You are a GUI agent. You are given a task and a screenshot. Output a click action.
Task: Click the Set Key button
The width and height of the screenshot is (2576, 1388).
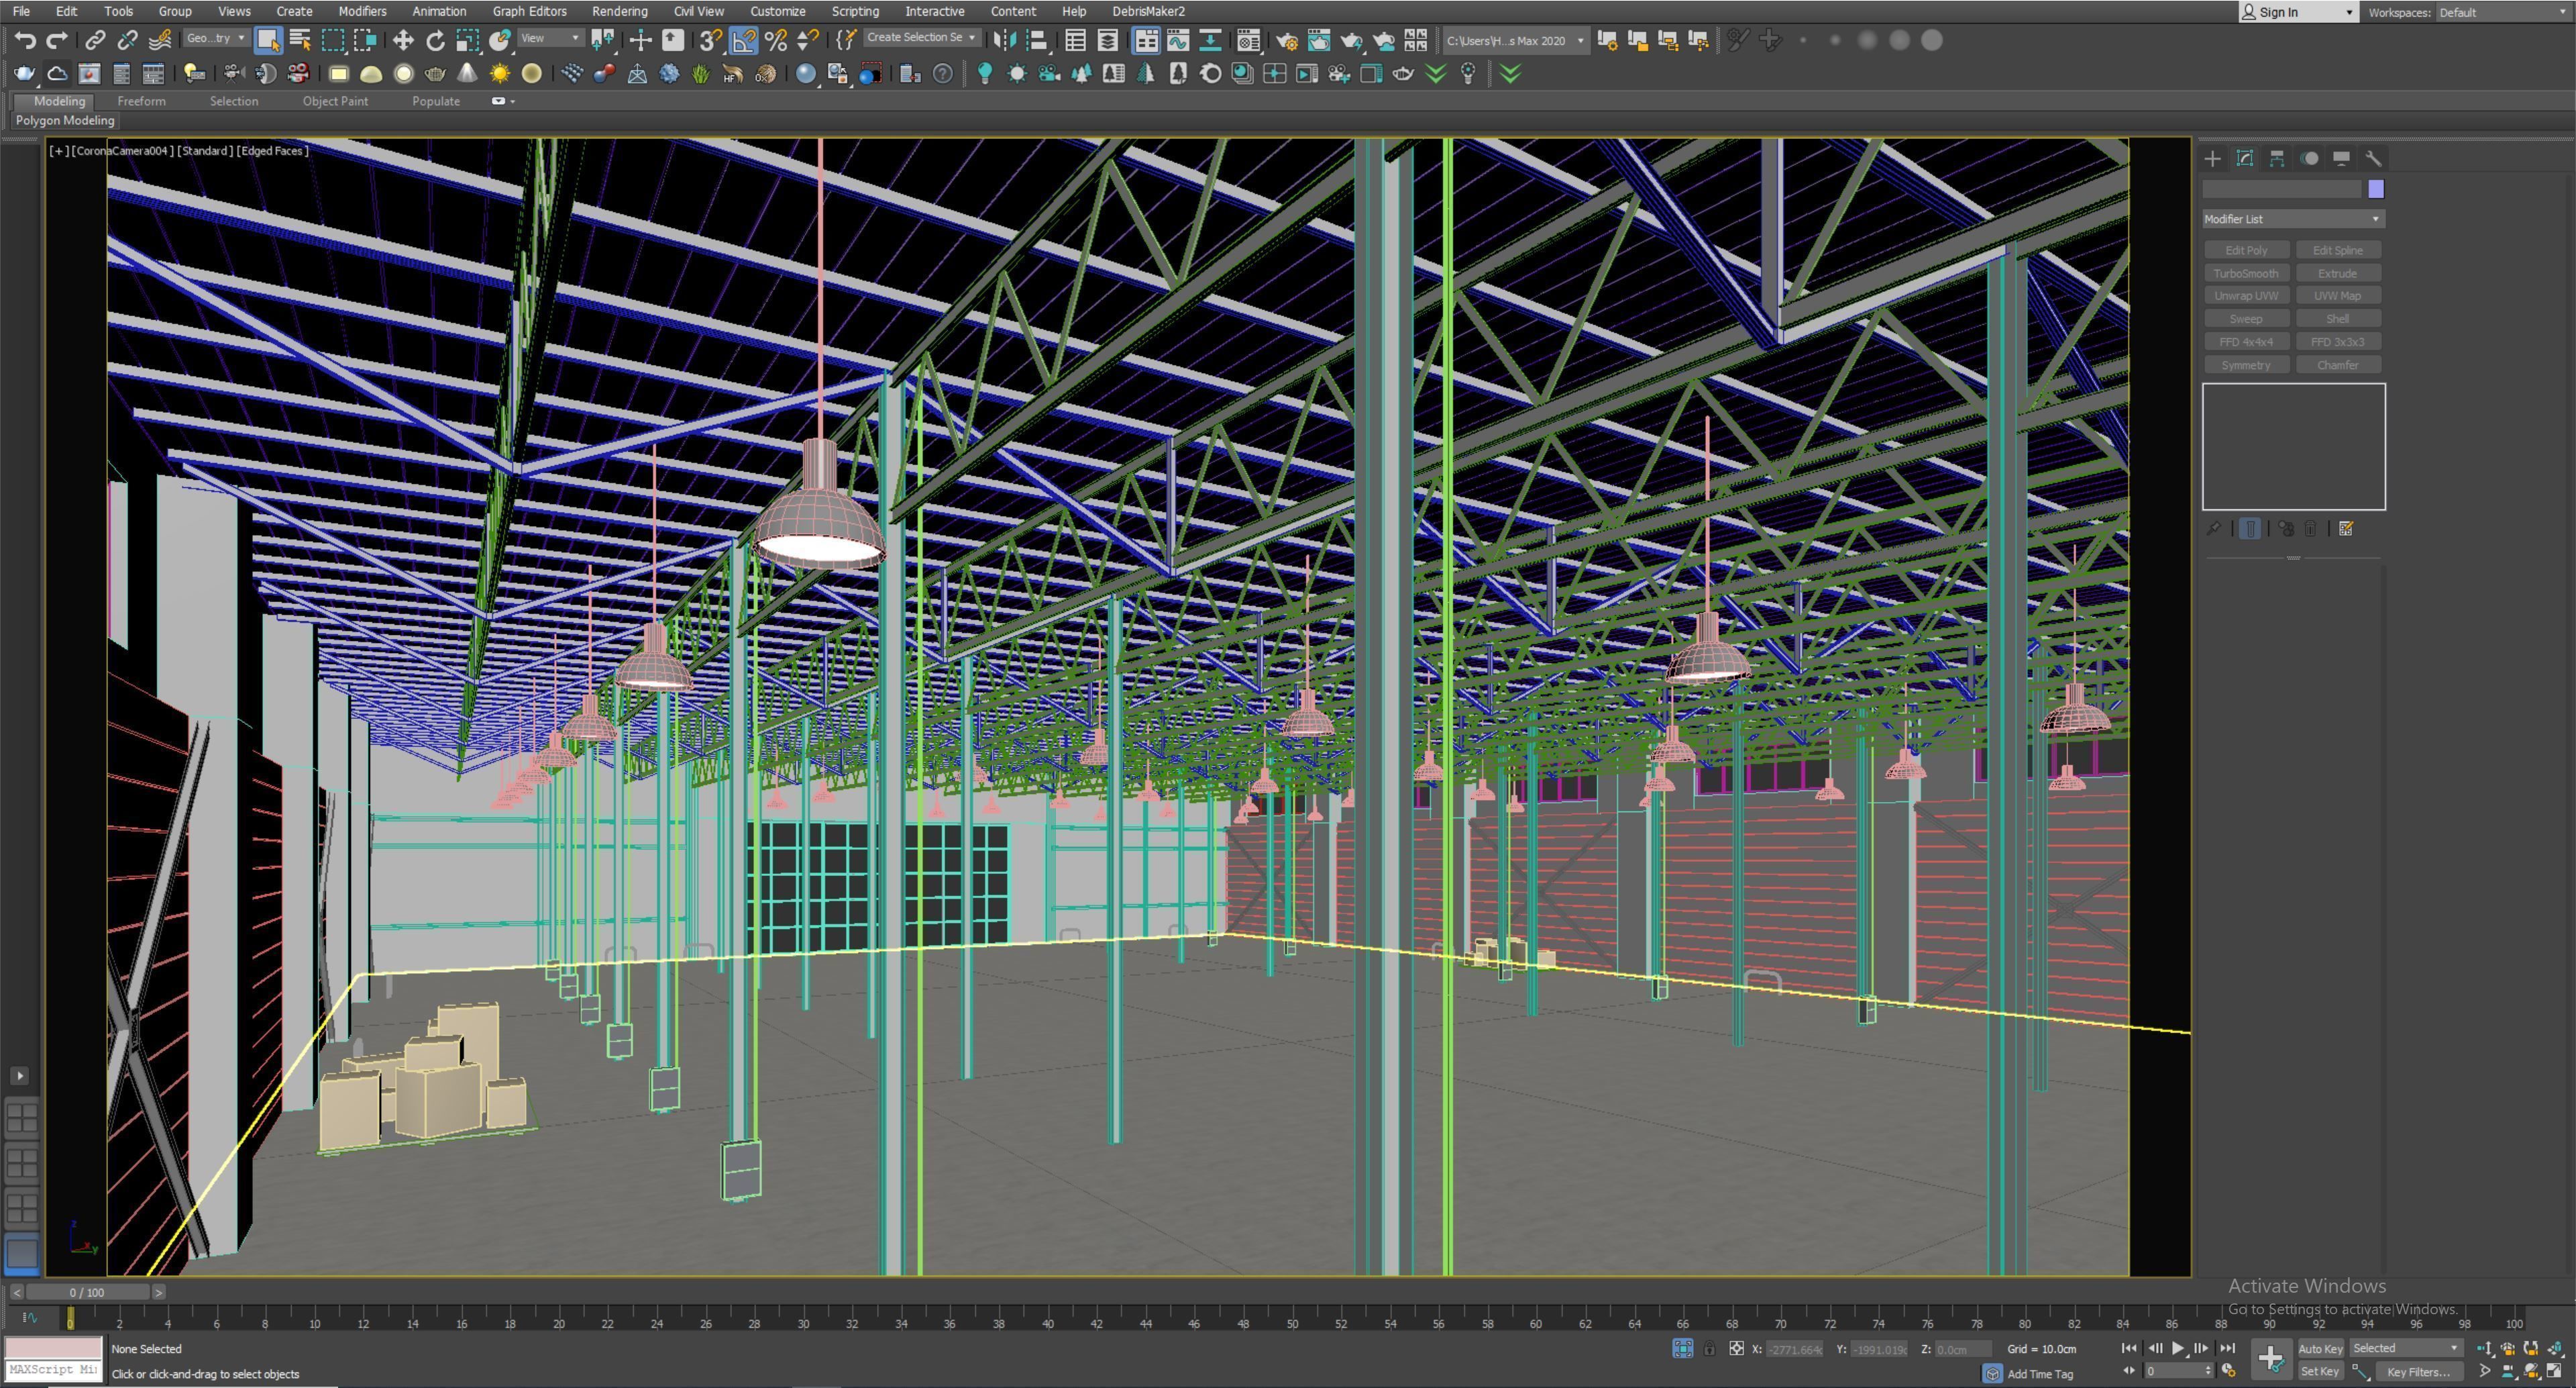(2320, 1371)
